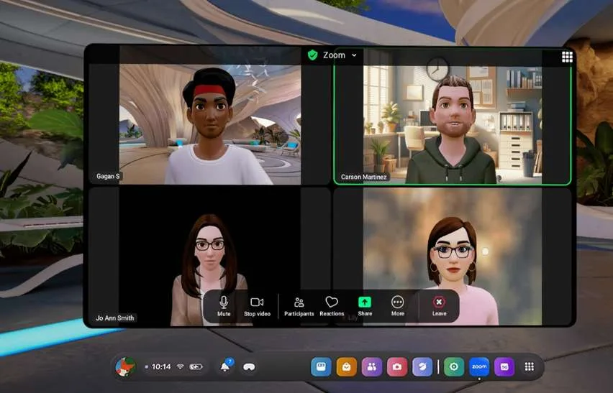Select Gagan S video tile
The height and width of the screenshot is (393, 613).
pos(210,116)
